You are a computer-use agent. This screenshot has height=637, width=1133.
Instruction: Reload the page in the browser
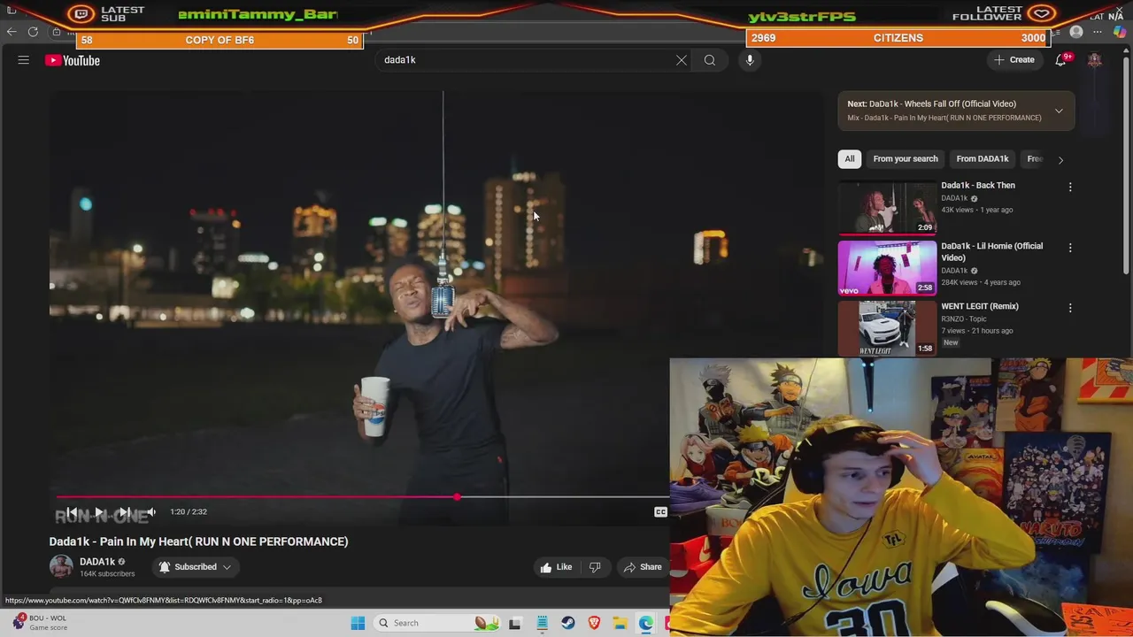33,32
